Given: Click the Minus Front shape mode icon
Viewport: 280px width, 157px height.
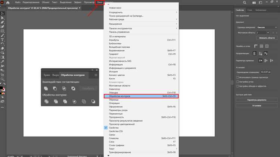Looking at the screenshot, I should (x=55, y=88).
